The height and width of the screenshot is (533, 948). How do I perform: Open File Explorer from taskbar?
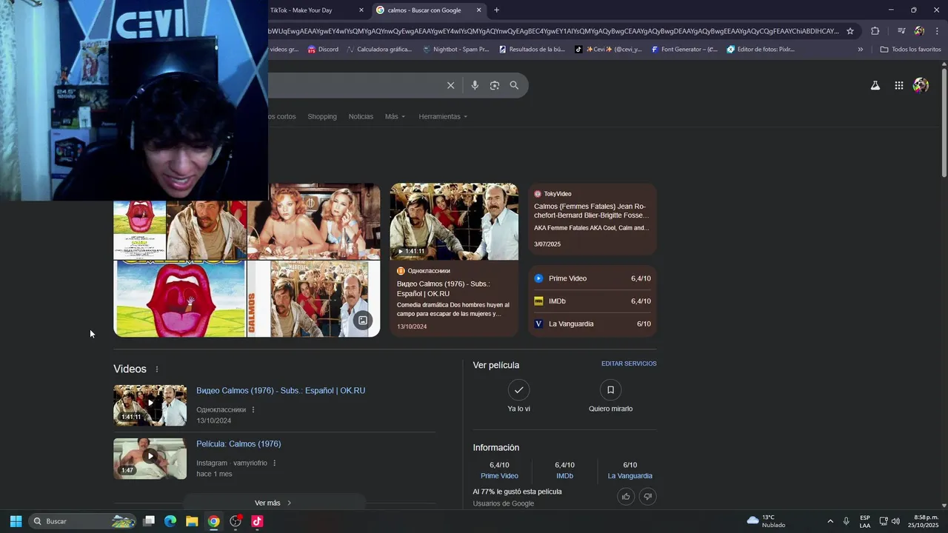(192, 521)
